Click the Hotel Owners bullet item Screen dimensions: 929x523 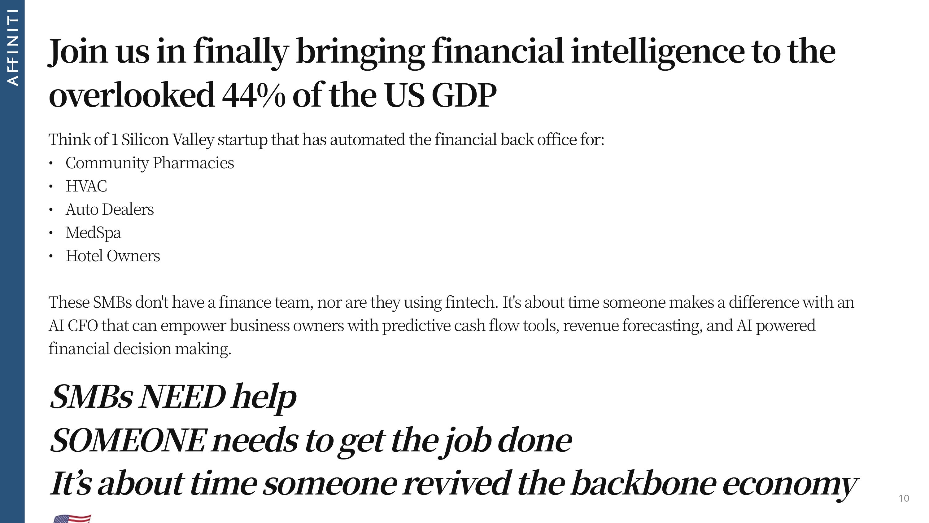point(113,256)
